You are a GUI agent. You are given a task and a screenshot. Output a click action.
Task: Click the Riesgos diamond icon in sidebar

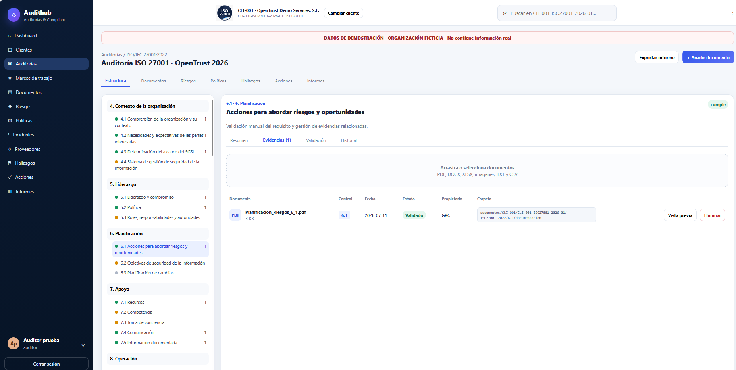pyautogui.click(x=10, y=107)
